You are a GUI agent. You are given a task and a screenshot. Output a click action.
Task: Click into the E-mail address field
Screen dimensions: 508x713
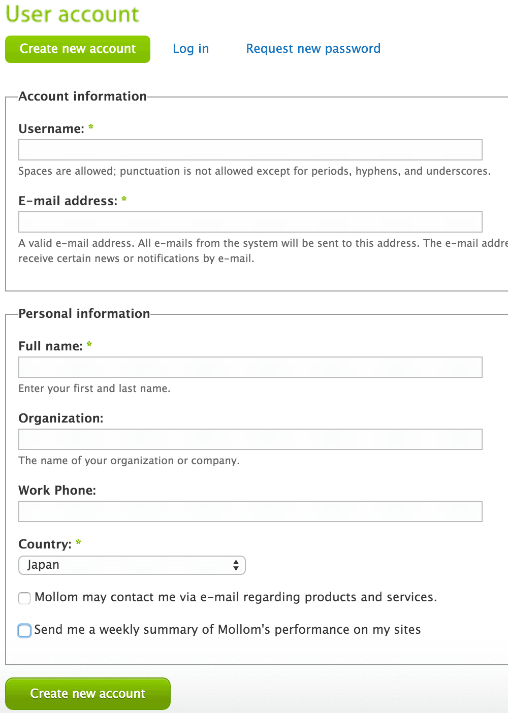250,222
